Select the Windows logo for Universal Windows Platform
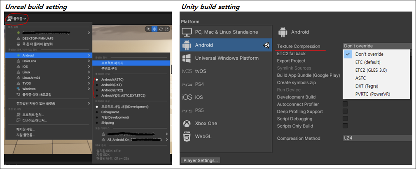 [187, 58]
